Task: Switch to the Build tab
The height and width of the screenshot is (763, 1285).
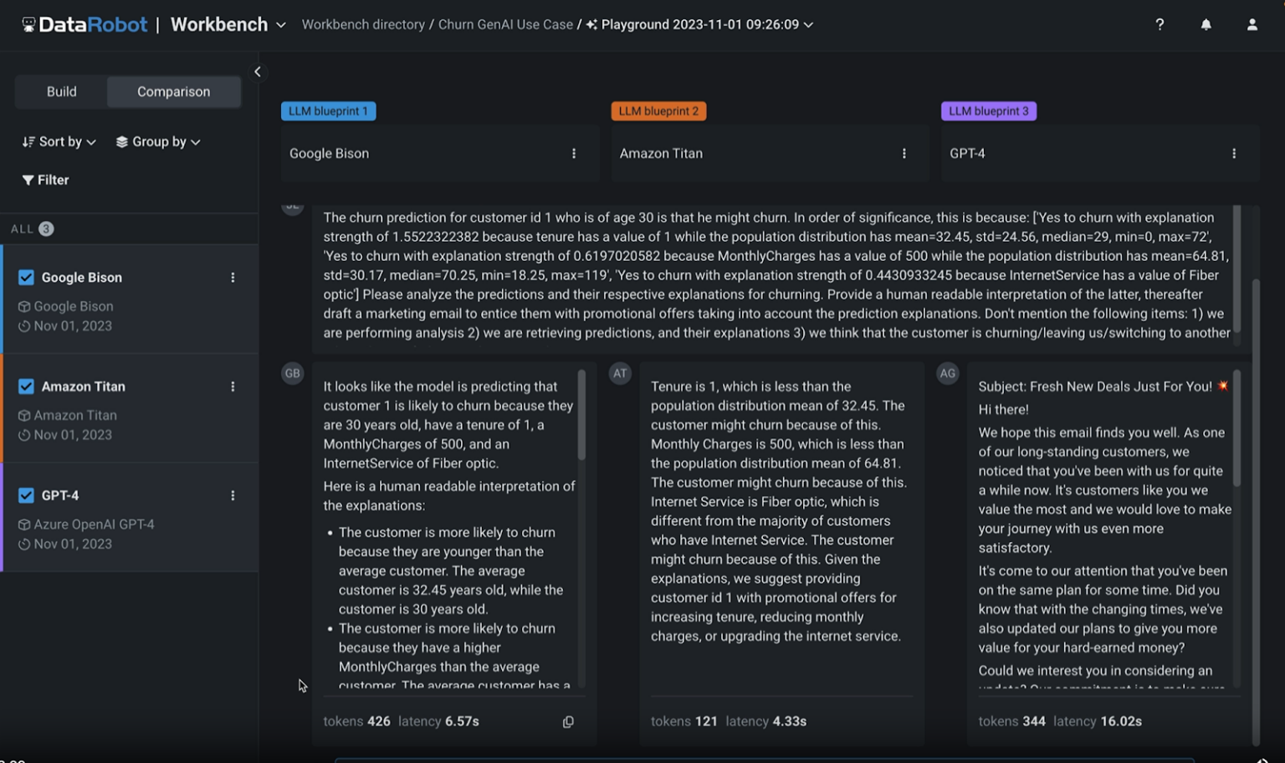Action: click(59, 91)
